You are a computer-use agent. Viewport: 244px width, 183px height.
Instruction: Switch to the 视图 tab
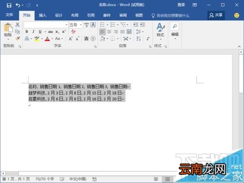coord(139,16)
